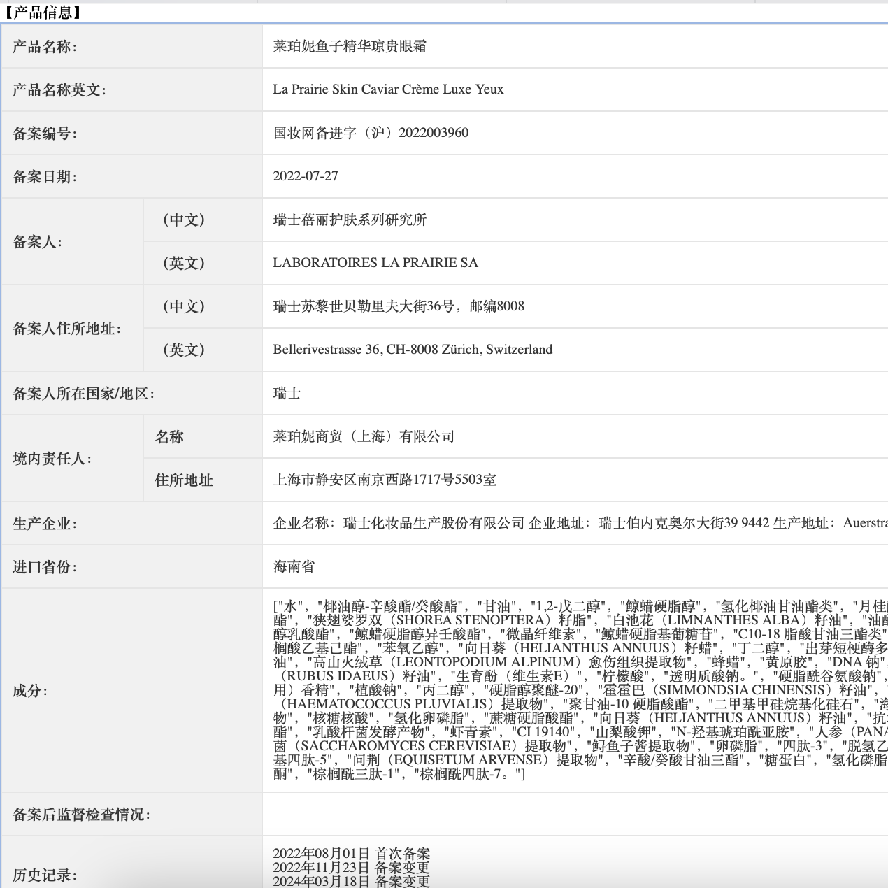This screenshot has width=888, height=888.
Task: Select the English address Bellerivestrasse 36
Action: point(413,350)
